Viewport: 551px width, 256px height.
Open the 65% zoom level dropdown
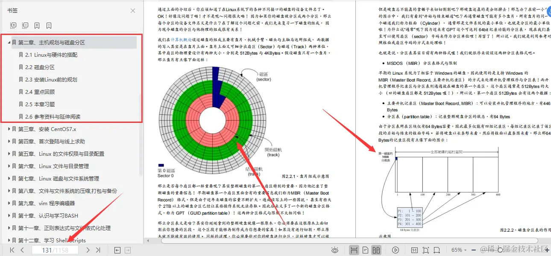pyautogui.click(x=460, y=250)
